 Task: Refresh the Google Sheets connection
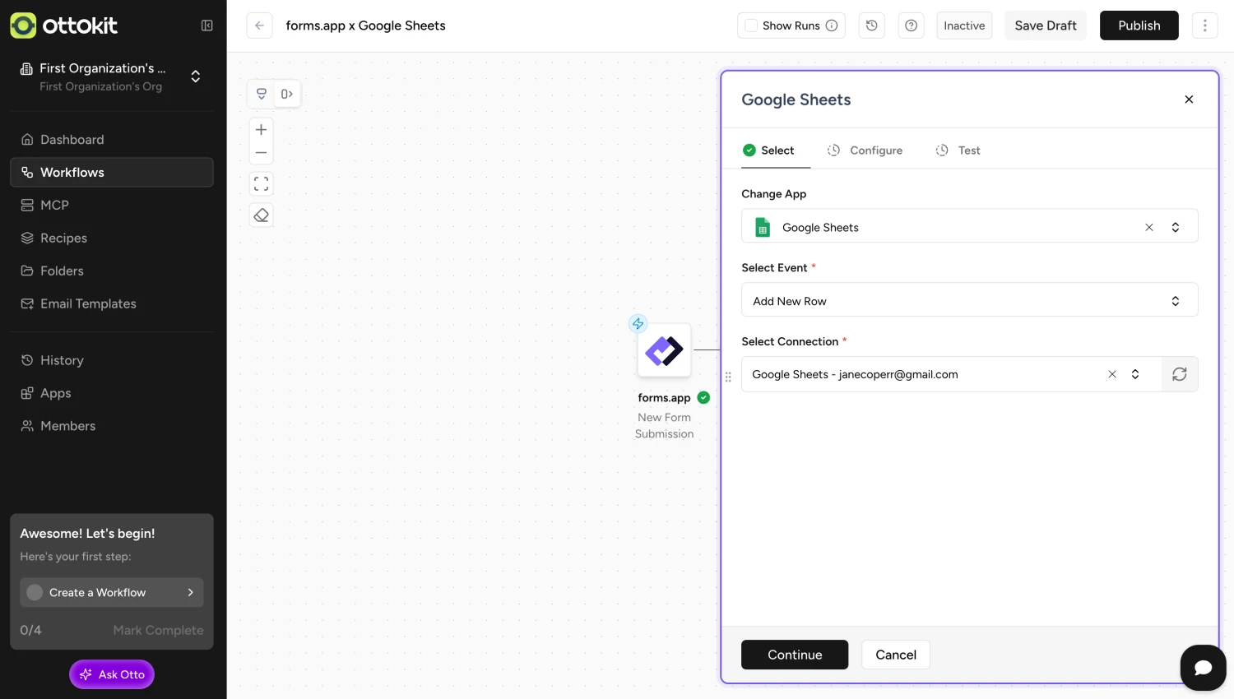coord(1179,374)
